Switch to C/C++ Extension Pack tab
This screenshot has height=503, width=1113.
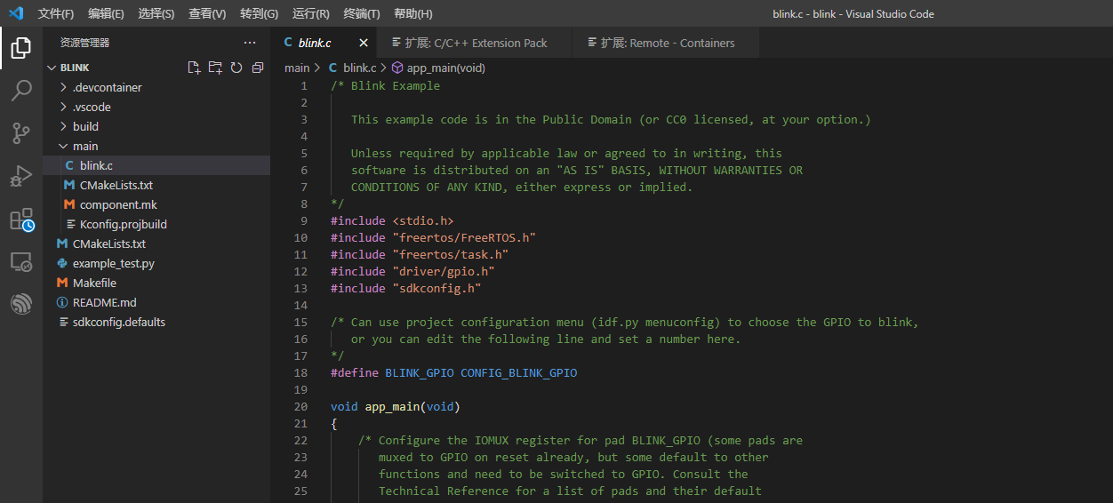(x=475, y=43)
